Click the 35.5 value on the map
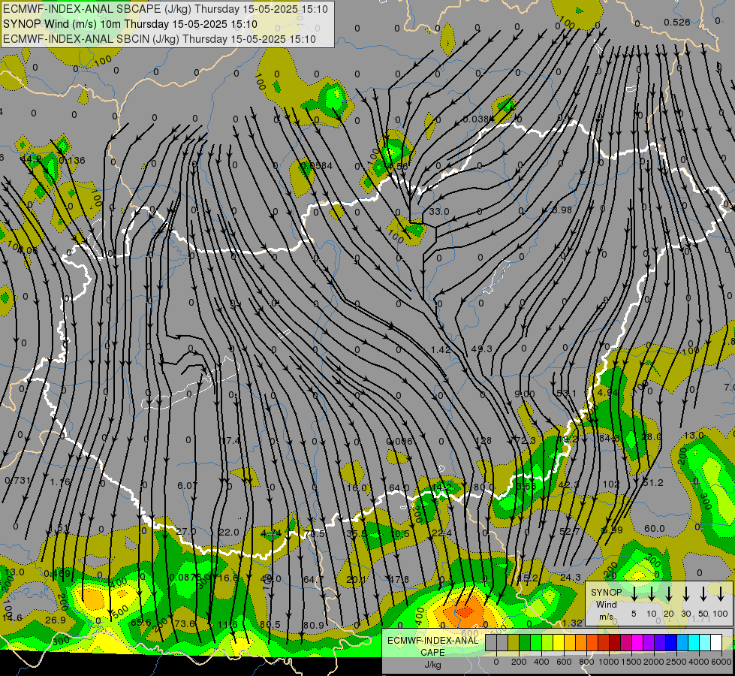Screen dimensions: 735x676 click(x=357, y=534)
